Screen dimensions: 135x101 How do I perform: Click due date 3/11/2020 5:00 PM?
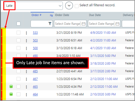coord(103,56)
